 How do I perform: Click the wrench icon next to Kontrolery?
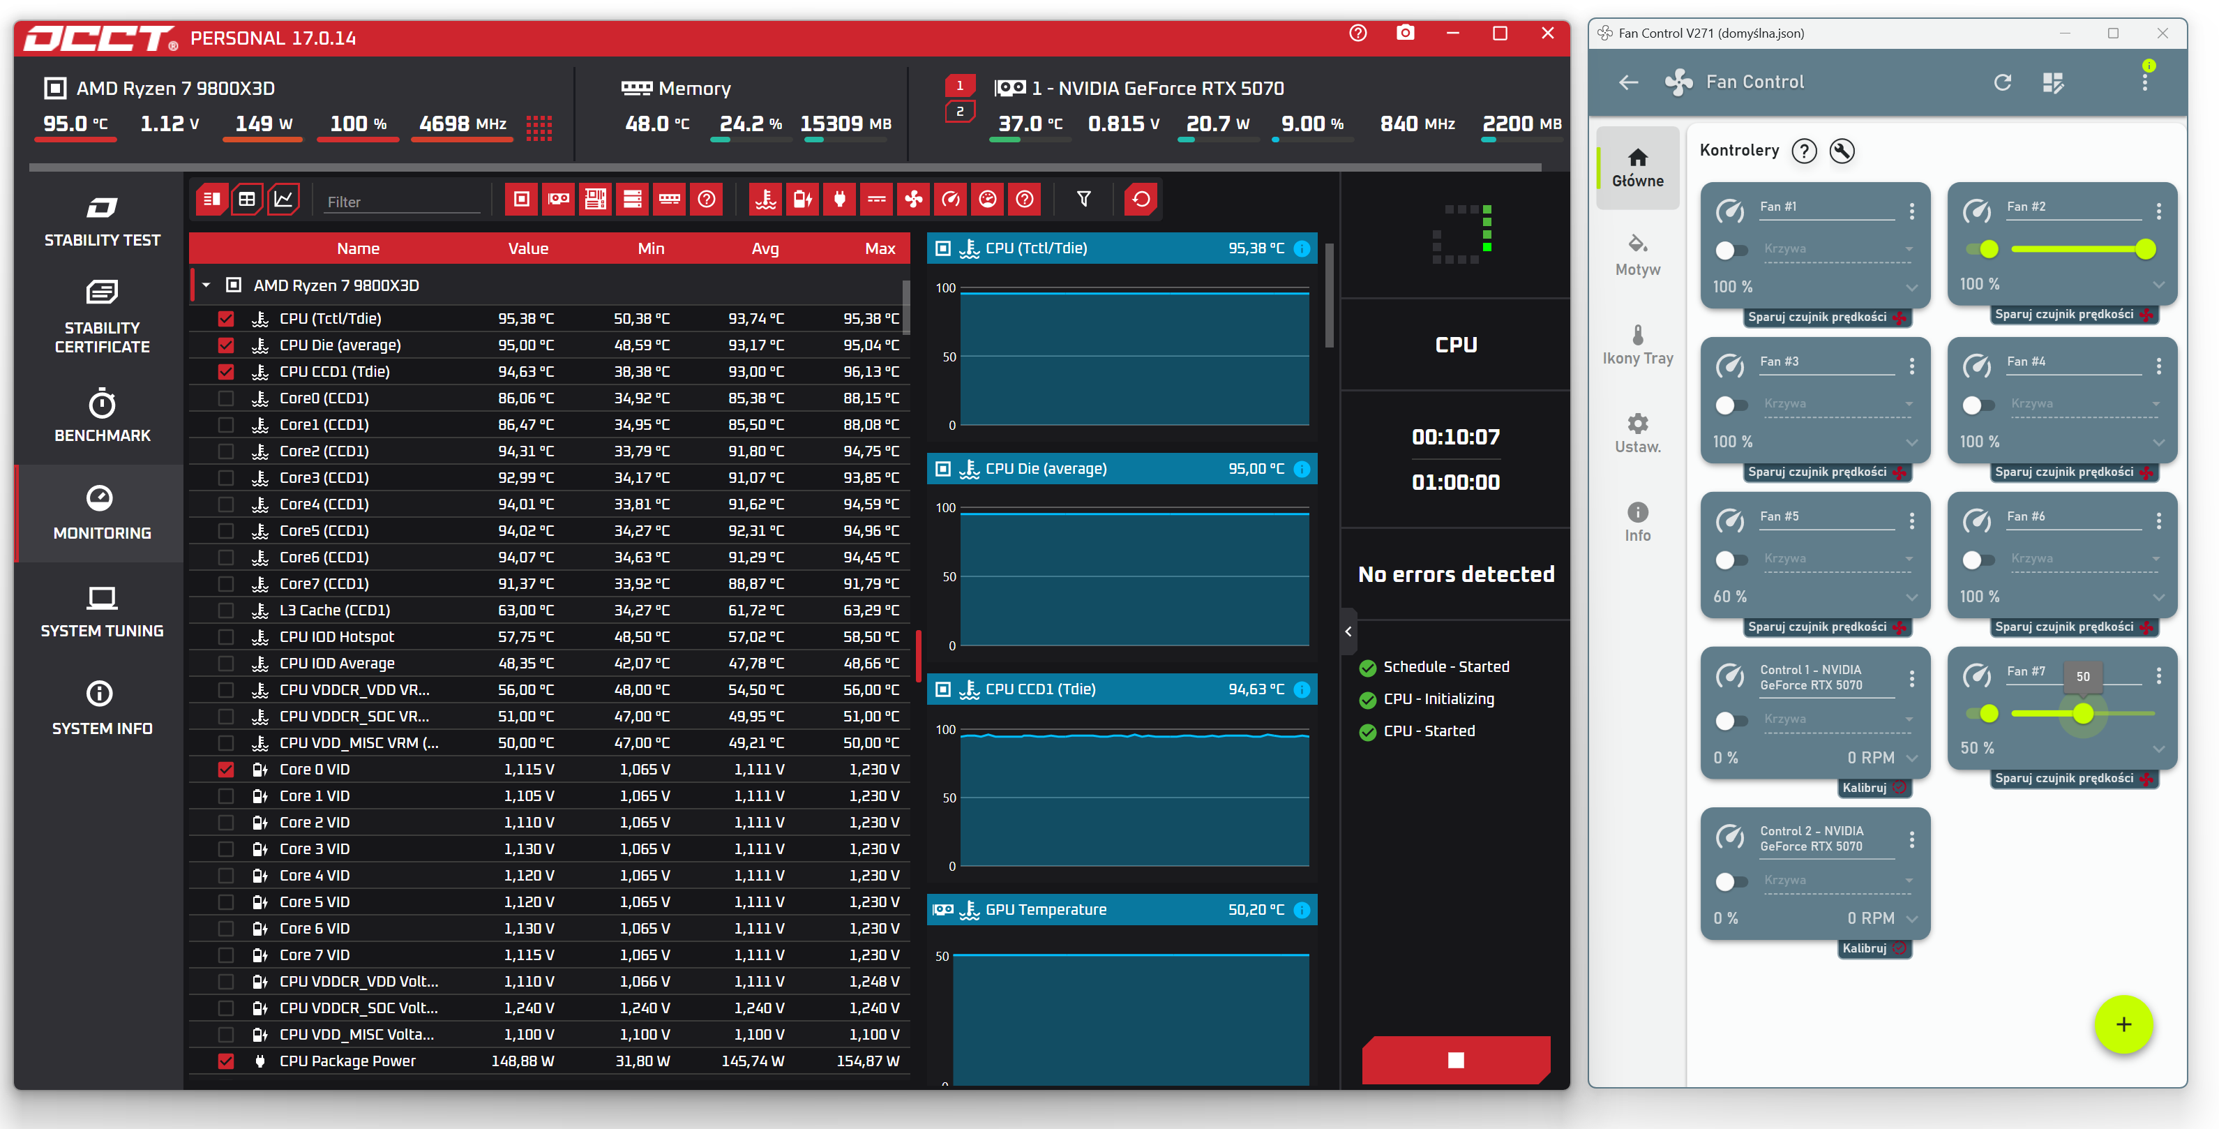(1842, 151)
